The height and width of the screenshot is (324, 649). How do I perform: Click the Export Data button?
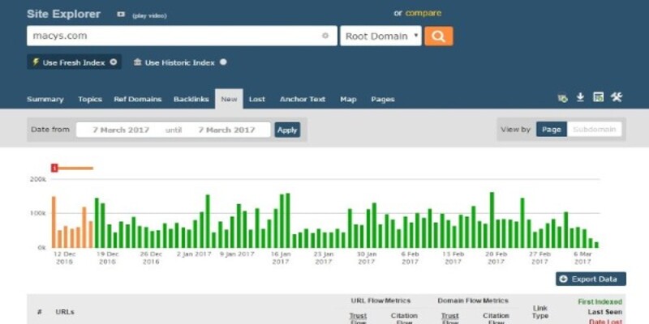tap(591, 279)
